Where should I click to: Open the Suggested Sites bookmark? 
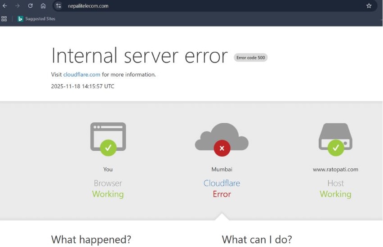(x=38, y=19)
